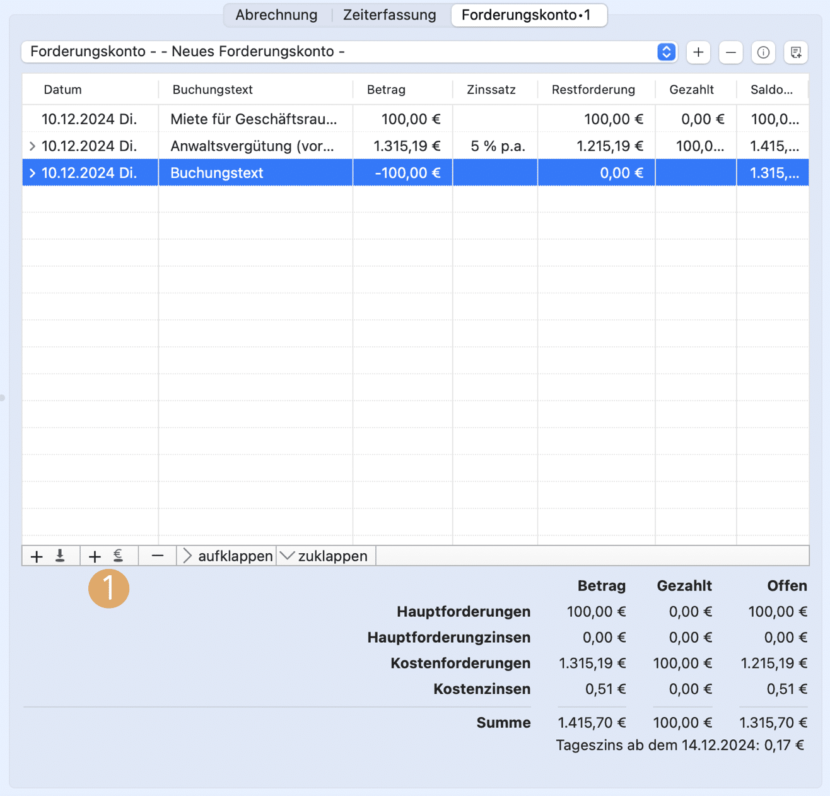Click the Miete row Betrag '100,00 €'
Image resolution: width=830 pixels, height=796 pixels.
pos(411,119)
